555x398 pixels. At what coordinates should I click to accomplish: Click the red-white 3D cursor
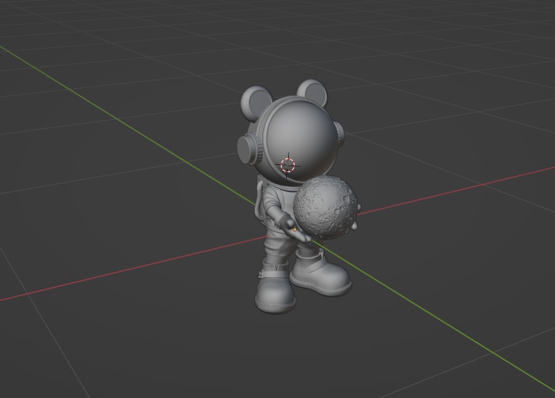(x=287, y=165)
